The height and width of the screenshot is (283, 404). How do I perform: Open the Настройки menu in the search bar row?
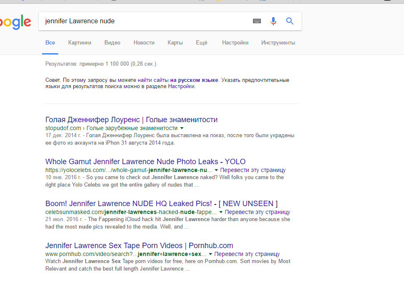(235, 42)
